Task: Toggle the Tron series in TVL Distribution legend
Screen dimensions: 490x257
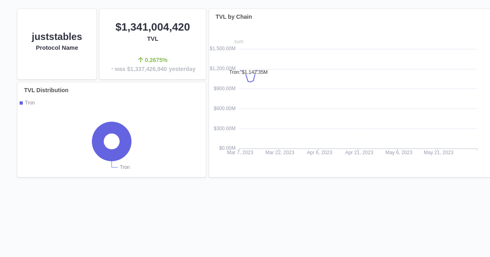Action: [27, 103]
